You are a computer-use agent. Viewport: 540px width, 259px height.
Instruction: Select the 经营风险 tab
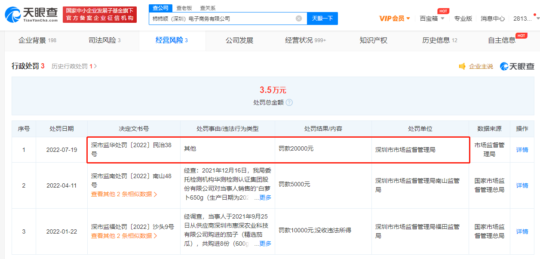click(x=172, y=40)
